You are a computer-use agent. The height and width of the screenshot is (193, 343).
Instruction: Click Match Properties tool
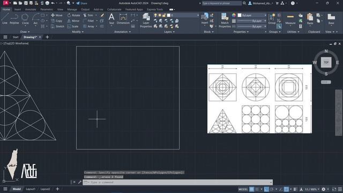point(225,20)
